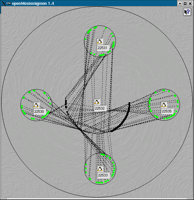Click the 22530 node ID label
Viewport: 194px width, 200px height.
coord(39,111)
